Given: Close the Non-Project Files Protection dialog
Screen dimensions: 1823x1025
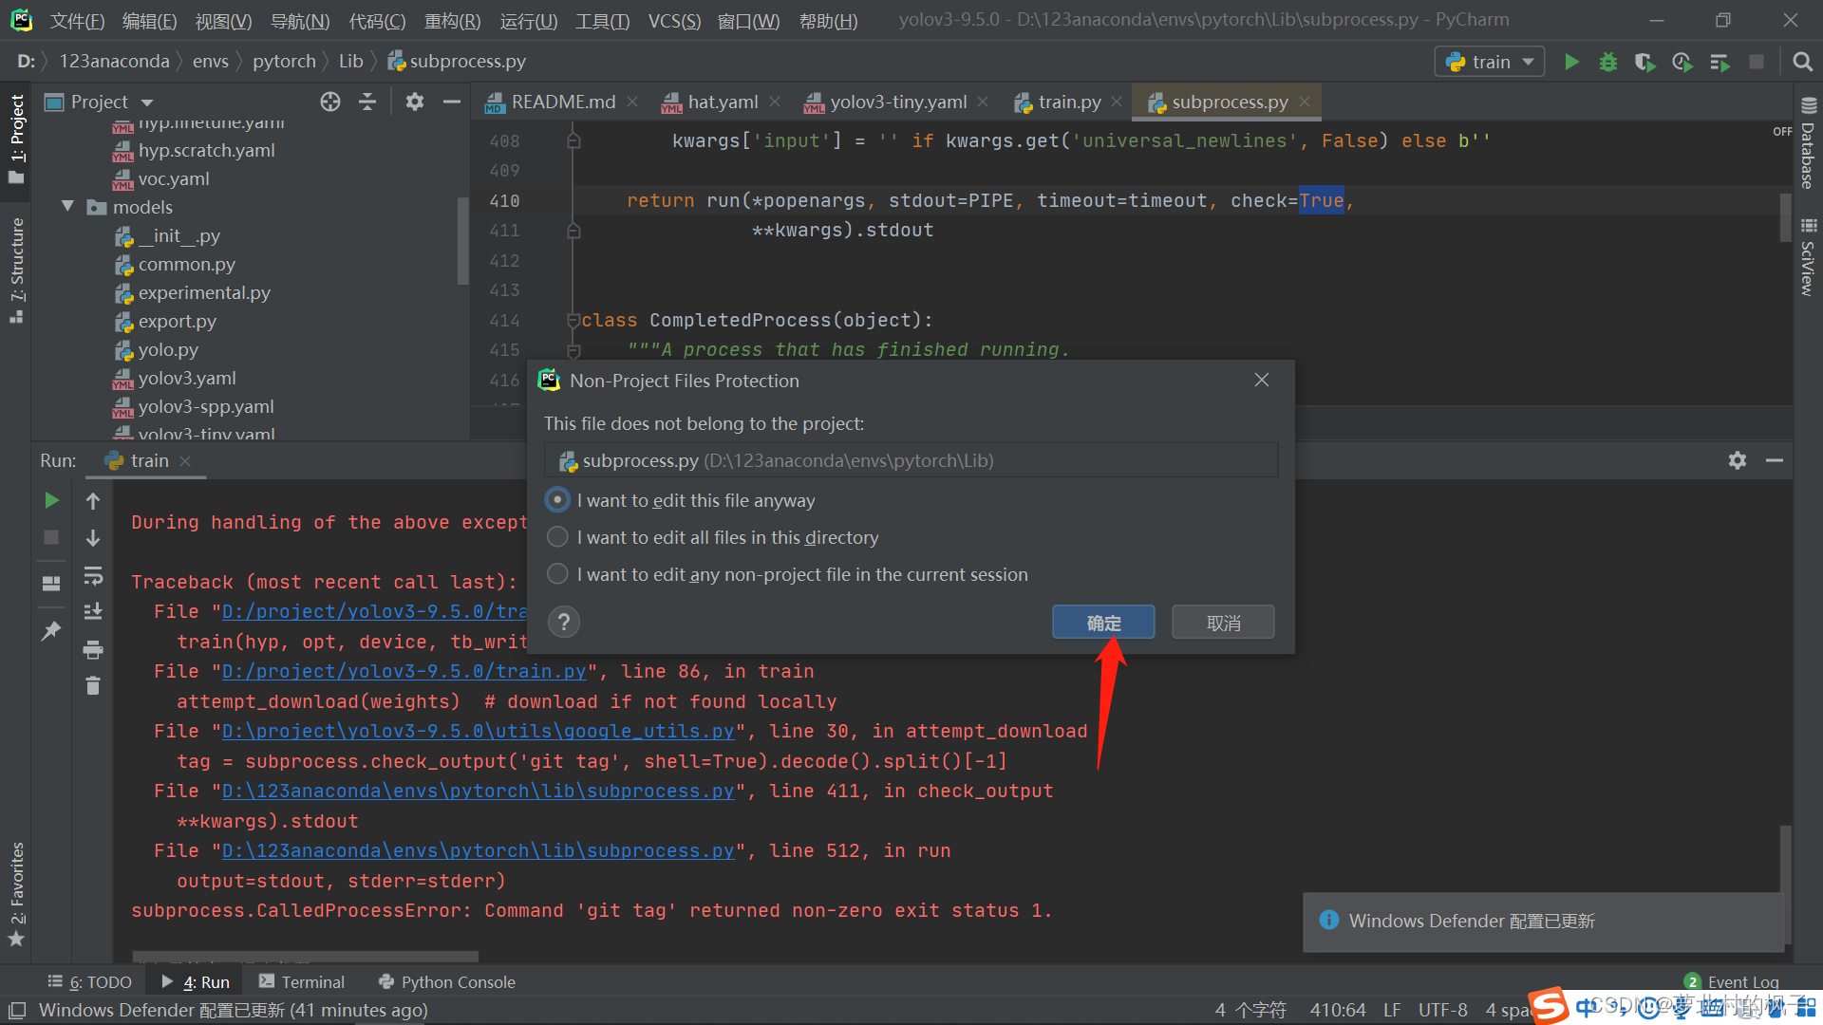Looking at the screenshot, I should 1261,380.
